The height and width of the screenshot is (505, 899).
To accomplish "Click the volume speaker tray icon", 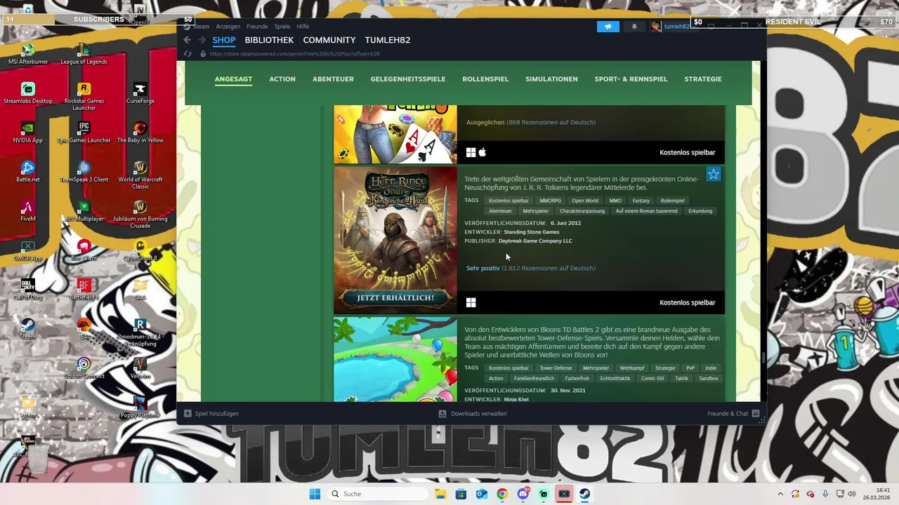I will point(852,494).
